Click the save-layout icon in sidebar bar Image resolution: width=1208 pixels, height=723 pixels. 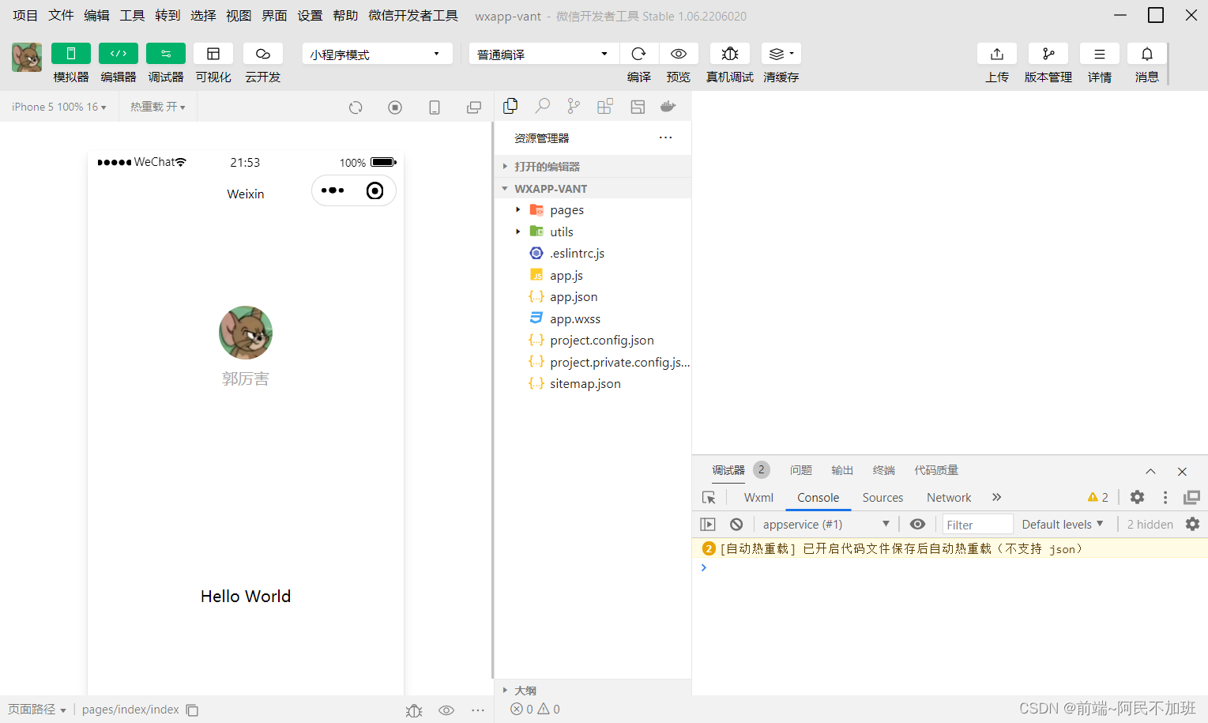[638, 106]
